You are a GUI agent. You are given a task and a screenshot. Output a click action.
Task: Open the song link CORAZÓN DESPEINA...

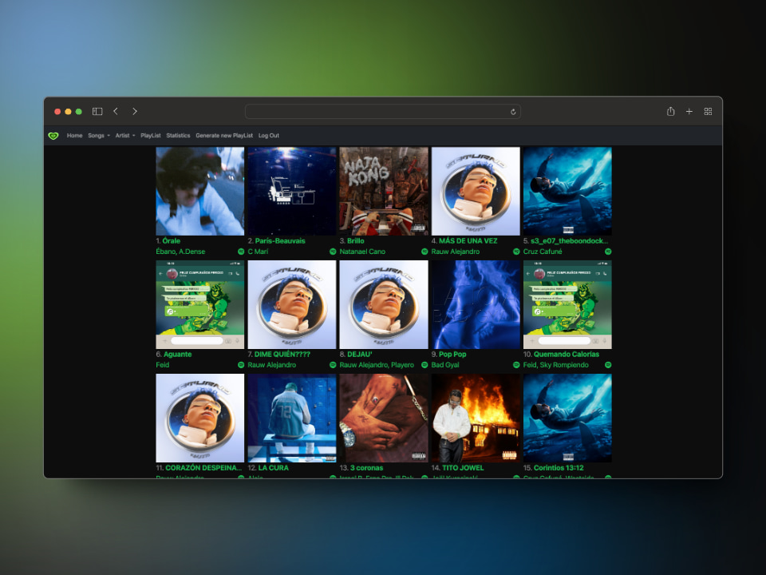(203, 468)
